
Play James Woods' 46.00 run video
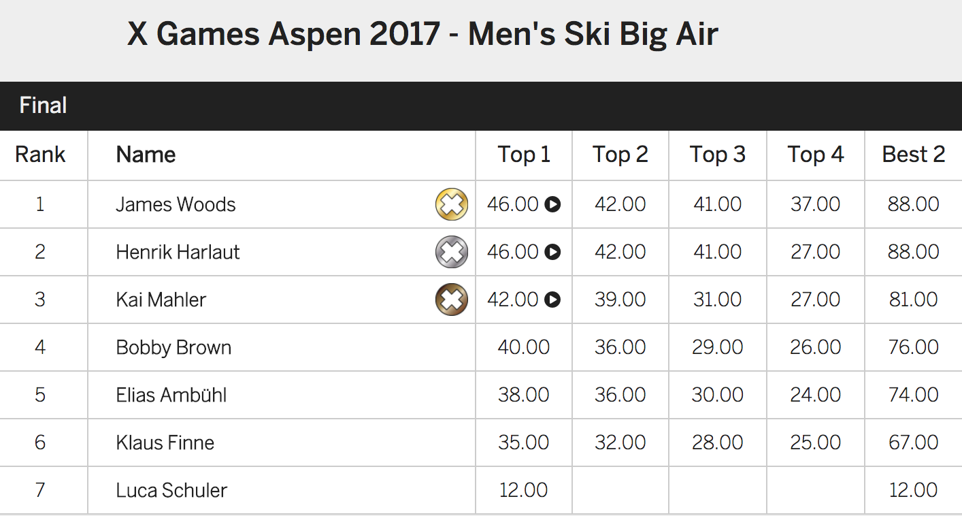click(552, 204)
